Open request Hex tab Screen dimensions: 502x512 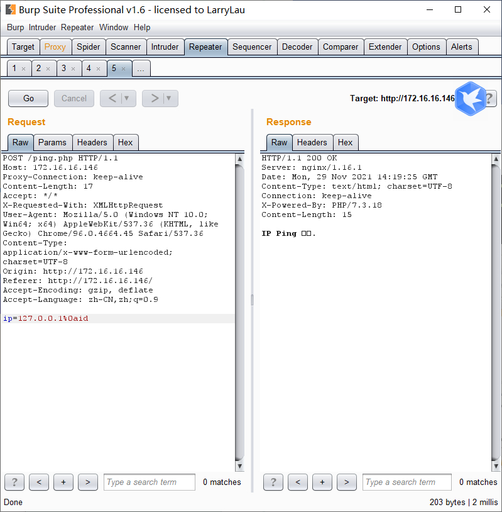[125, 143]
